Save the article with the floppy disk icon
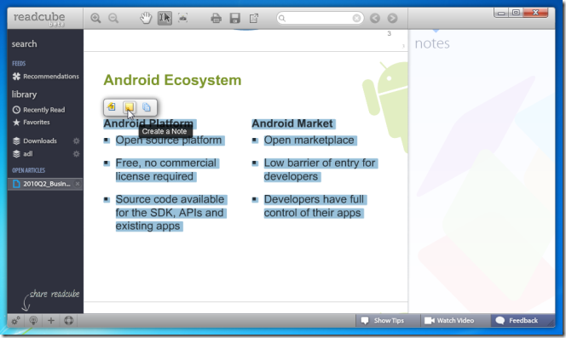 click(x=235, y=18)
